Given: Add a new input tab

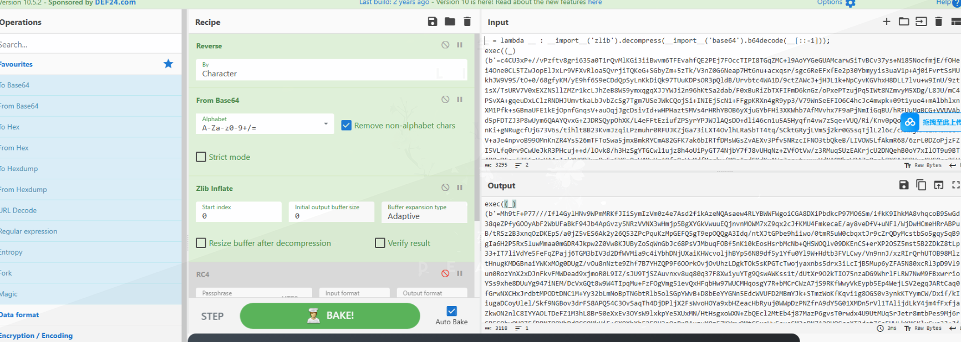Looking at the screenshot, I should (886, 22).
